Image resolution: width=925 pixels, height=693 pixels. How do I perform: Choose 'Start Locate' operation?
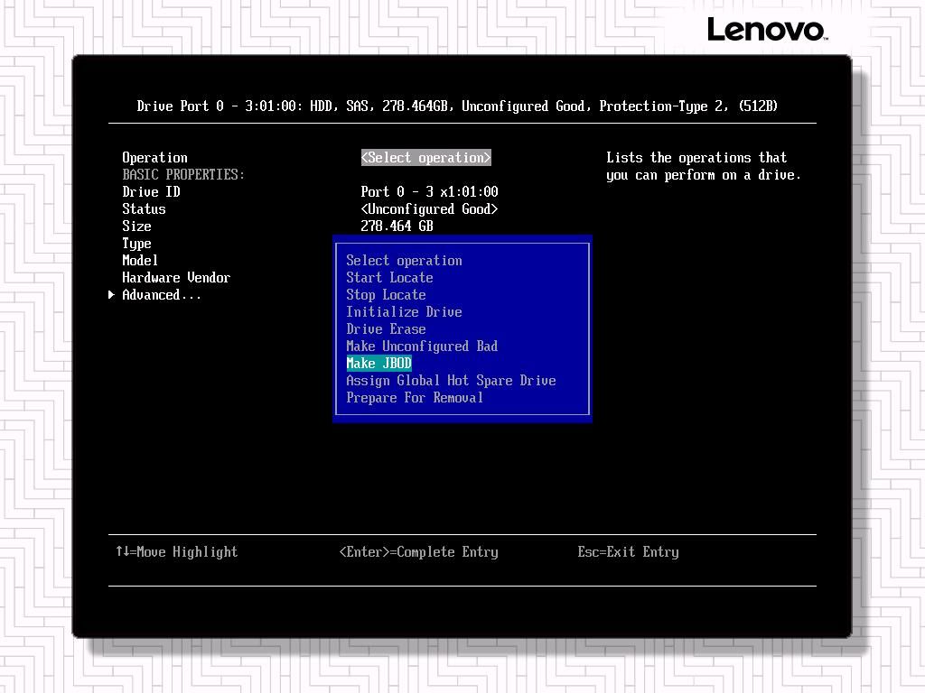[x=389, y=278]
